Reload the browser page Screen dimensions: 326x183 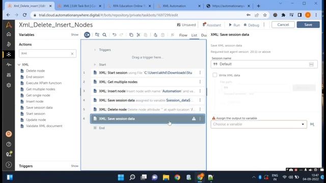click(24, 15)
